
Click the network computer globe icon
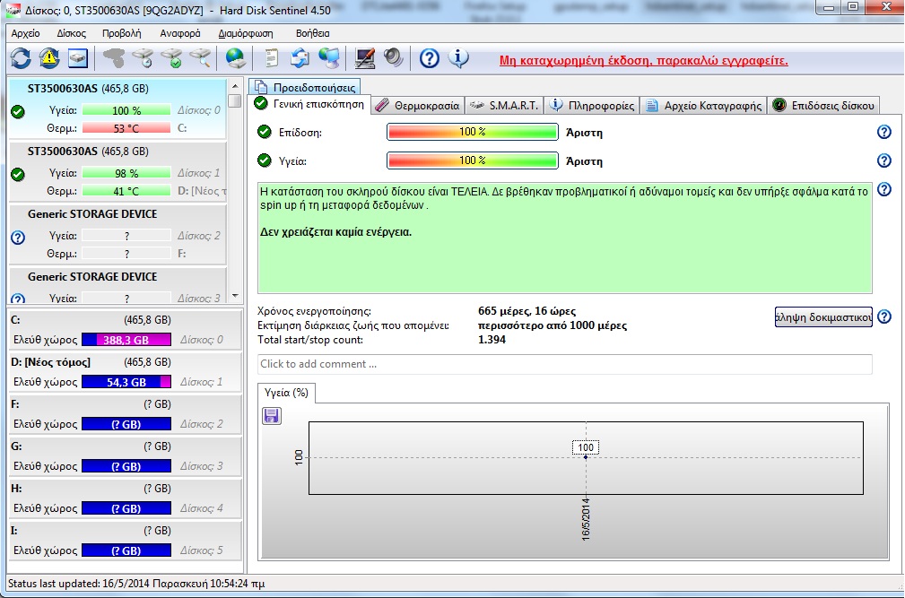[x=329, y=57]
